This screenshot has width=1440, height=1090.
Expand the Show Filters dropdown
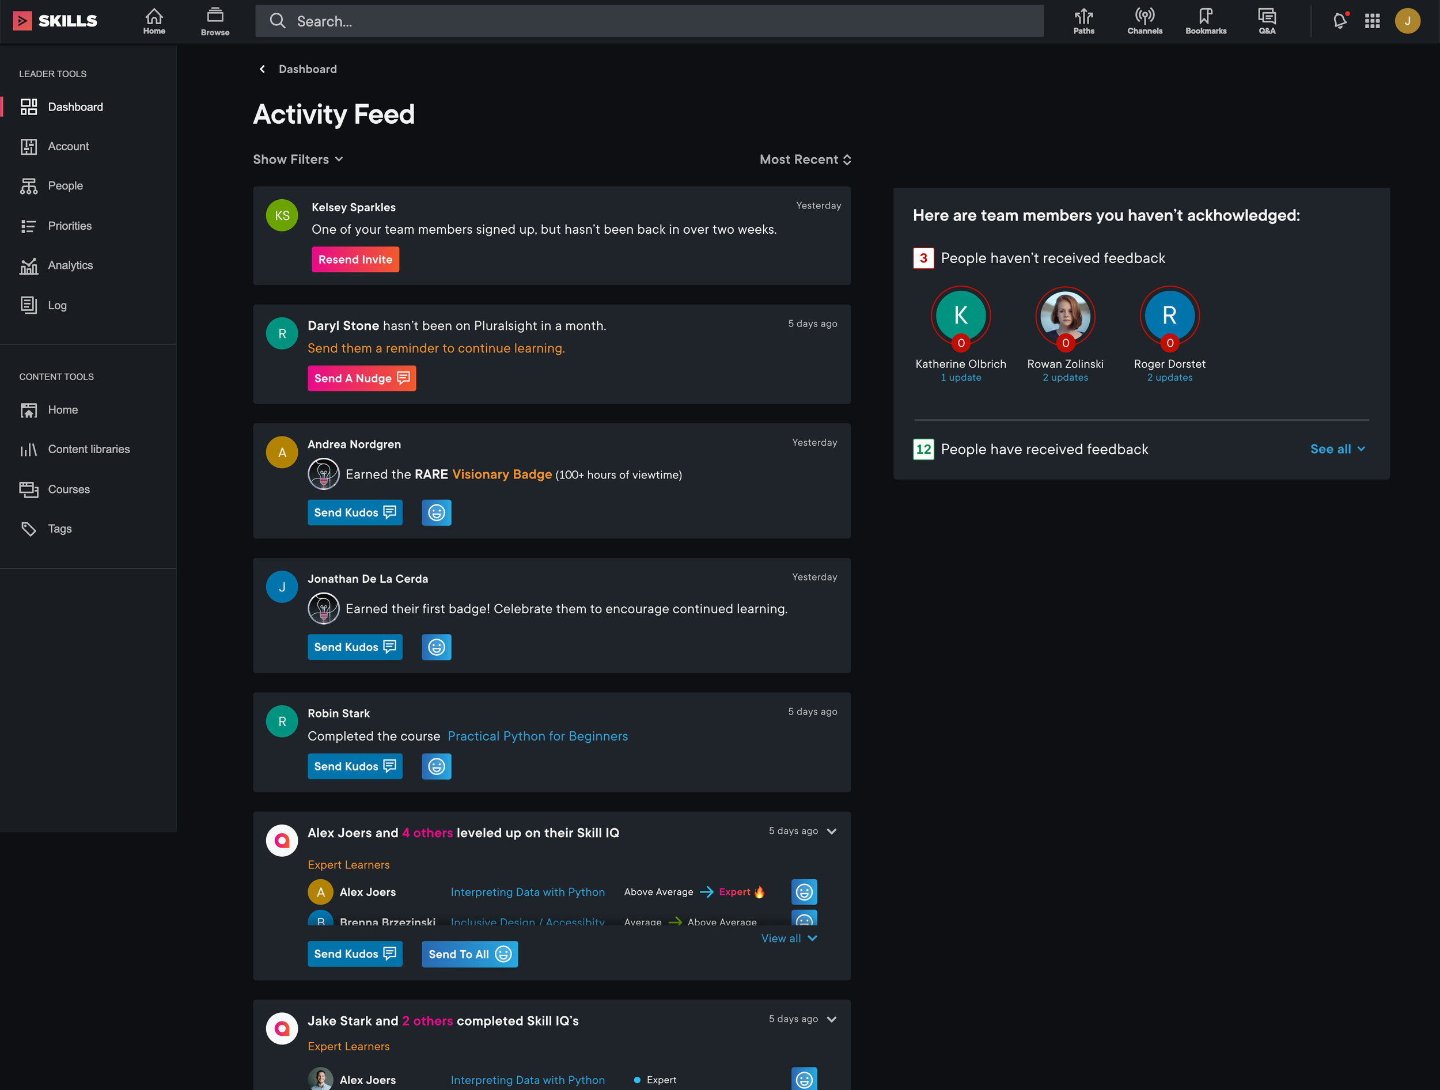pyautogui.click(x=298, y=159)
